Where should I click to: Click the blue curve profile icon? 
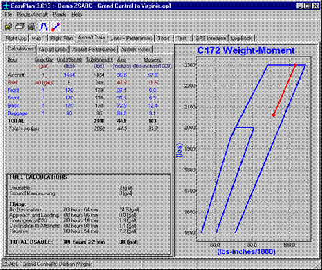point(44,27)
